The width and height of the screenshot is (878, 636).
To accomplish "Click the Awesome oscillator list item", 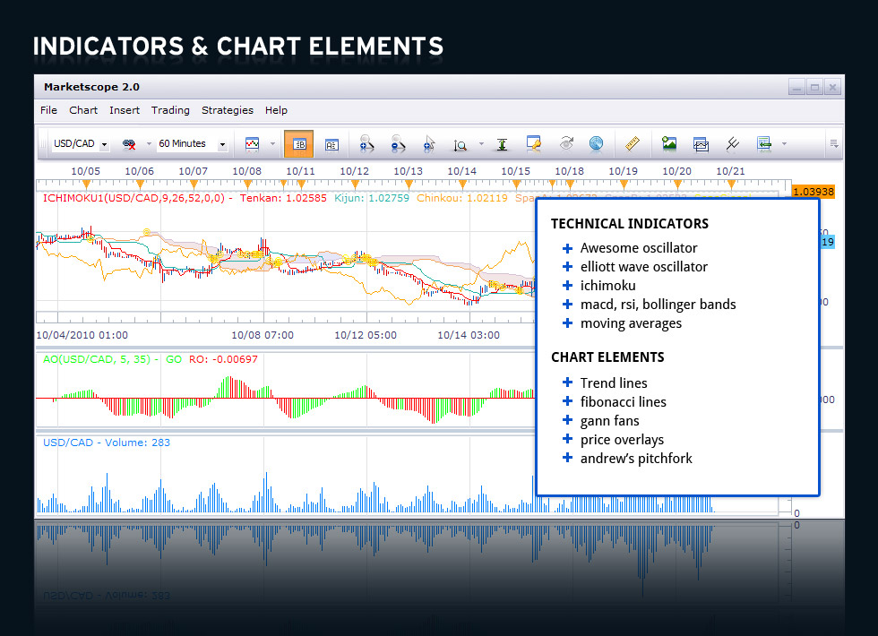I will [x=638, y=248].
